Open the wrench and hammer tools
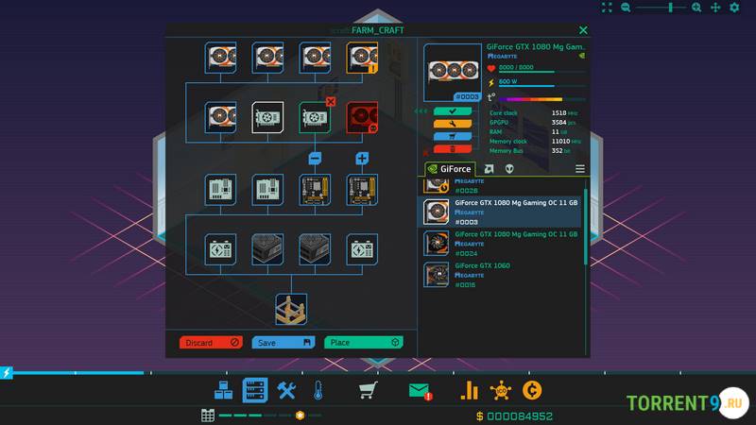The width and height of the screenshot is (756, 425). 286,390
